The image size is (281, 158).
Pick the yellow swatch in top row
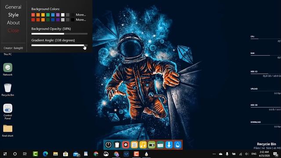click(43, 14)
